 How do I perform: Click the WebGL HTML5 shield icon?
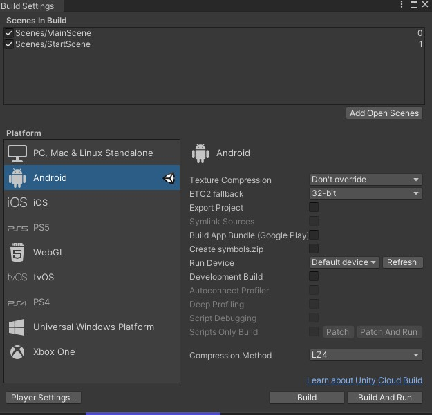coord(17,252)
